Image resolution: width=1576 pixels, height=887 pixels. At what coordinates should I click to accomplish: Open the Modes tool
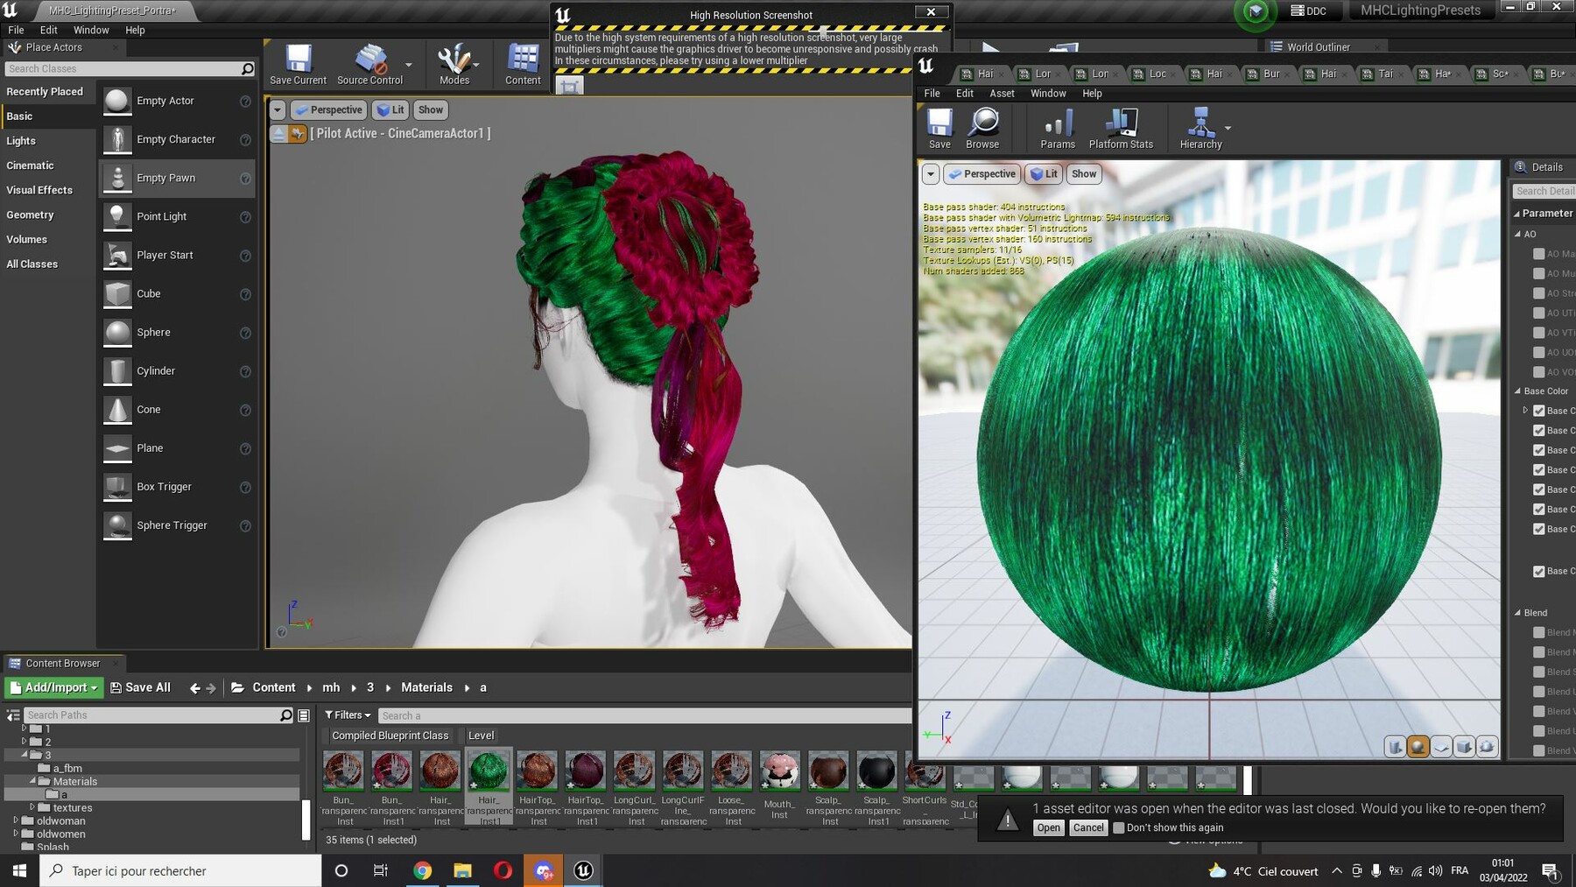tap(454, 65)
